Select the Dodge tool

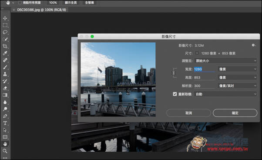click(x=5, y=109)
